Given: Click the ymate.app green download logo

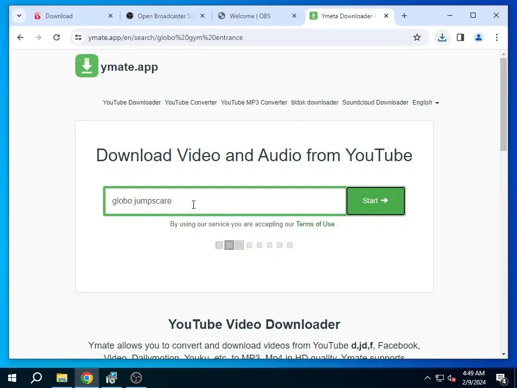Looking at the screenshot, I should coord(87,66).
